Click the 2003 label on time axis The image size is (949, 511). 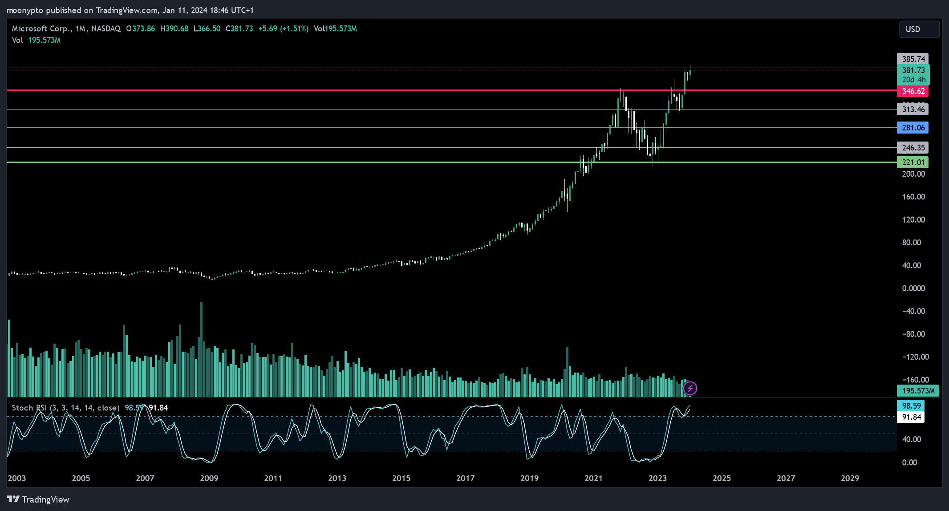click(17, 478)
